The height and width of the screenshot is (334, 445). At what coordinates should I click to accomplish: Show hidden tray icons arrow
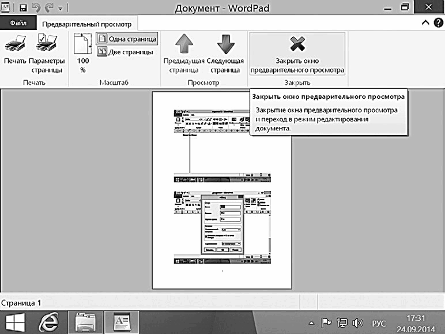point(311,323)
